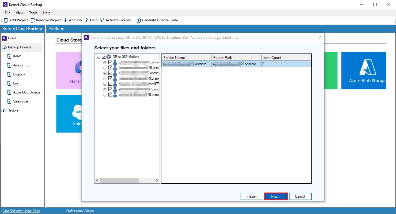The height and width of the screenshot is (214, 396).
Task: Sort by the Folder Path column header
Action: [x=236, y=57]
